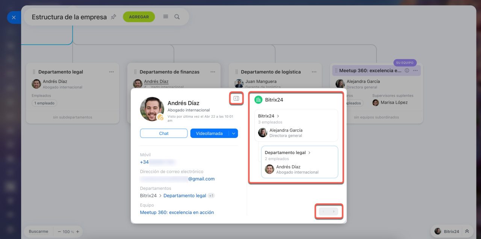Go to the previous structure page
Screen dimensions: 481x239
(323, 212)
